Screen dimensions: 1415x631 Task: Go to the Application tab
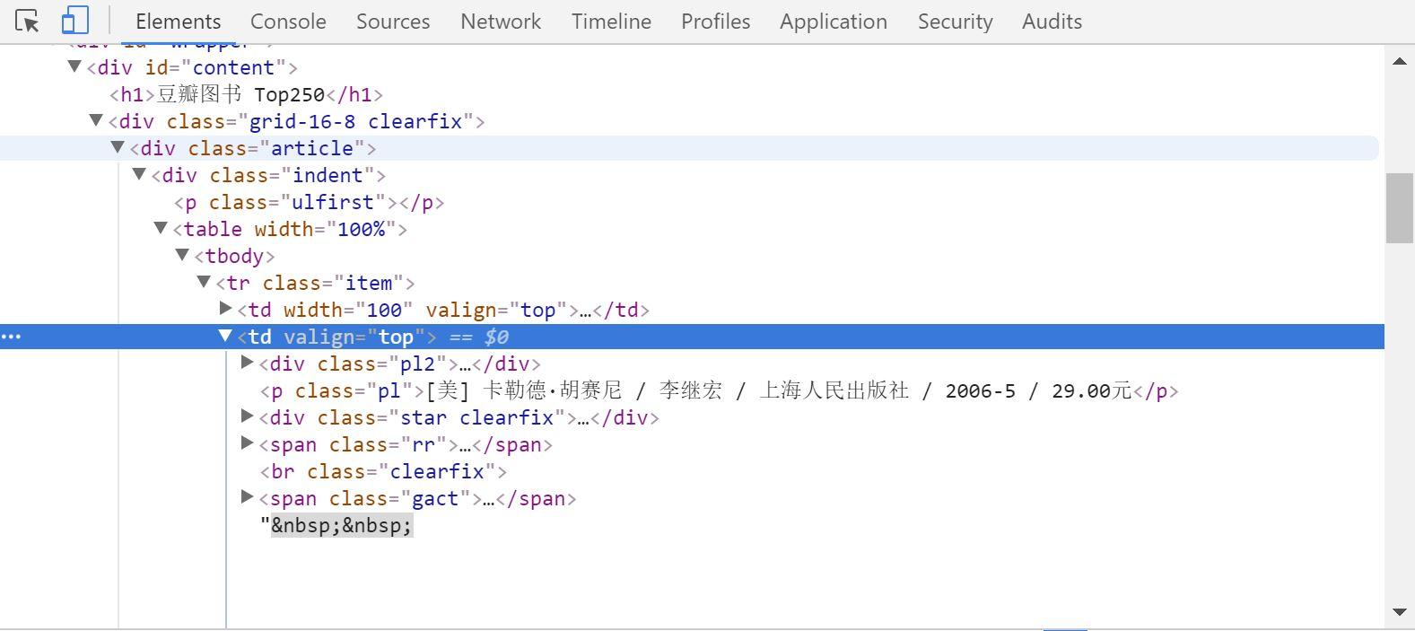coord(833,22)
